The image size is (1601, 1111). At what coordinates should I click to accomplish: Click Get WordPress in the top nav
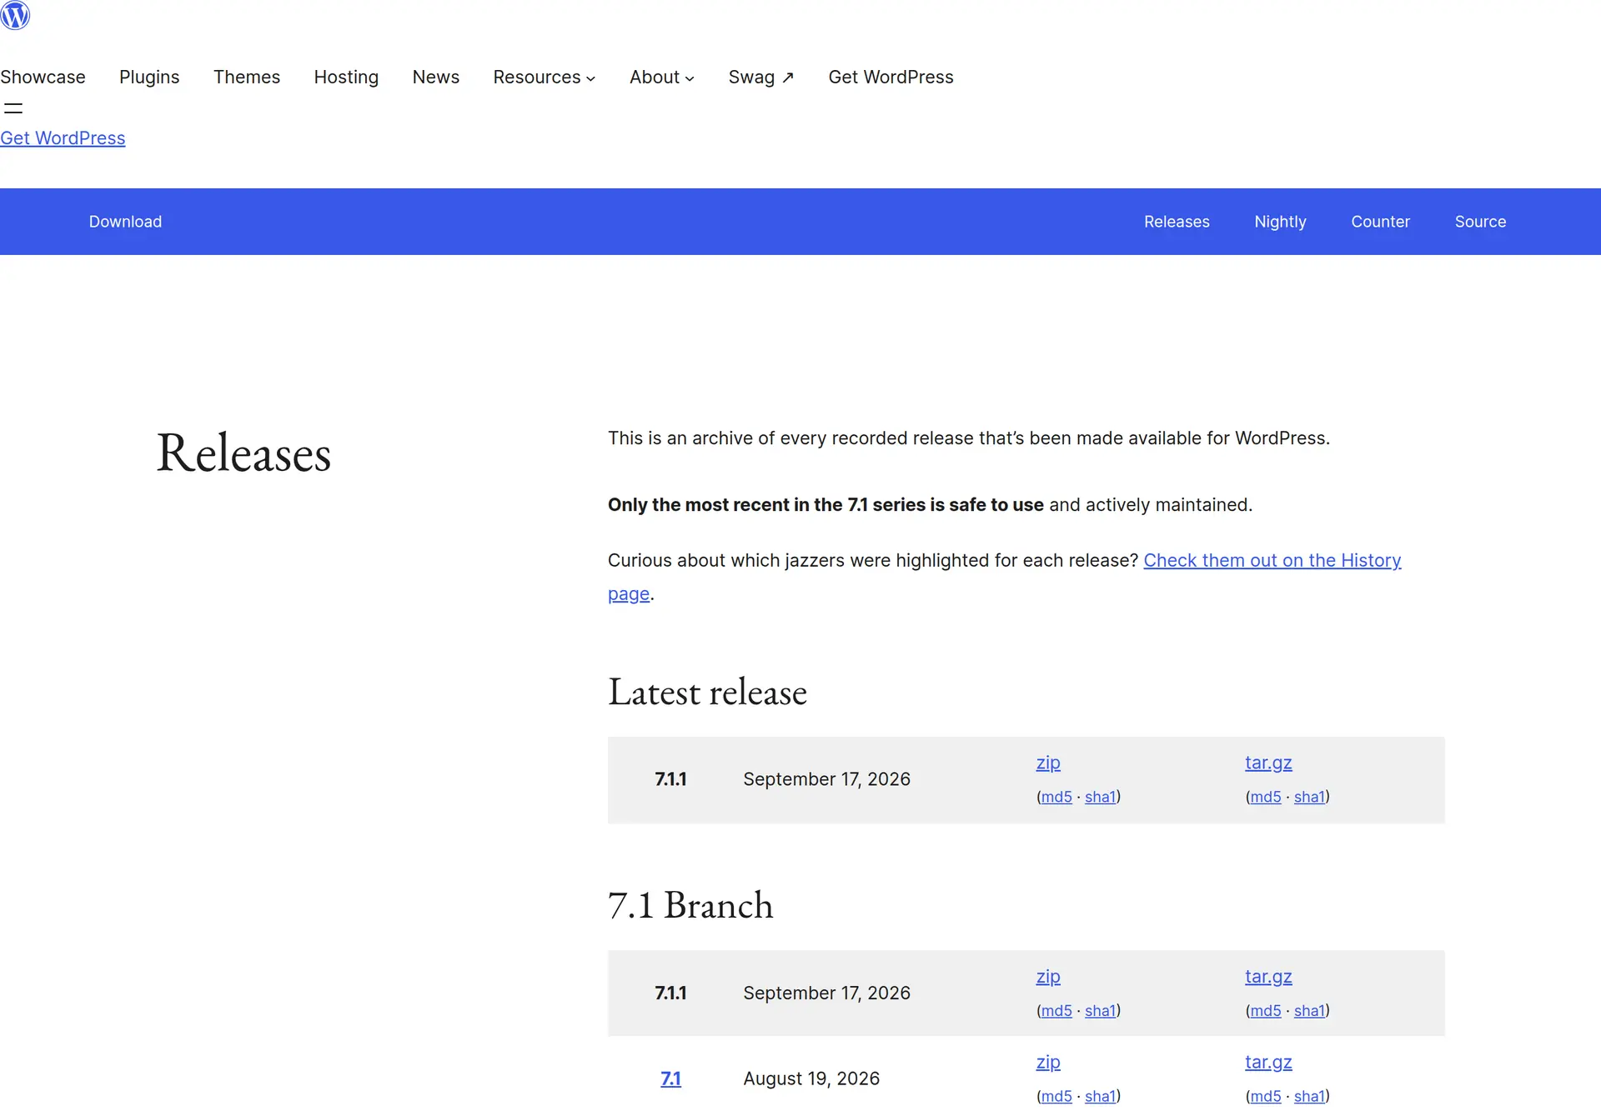click(891, 77)
